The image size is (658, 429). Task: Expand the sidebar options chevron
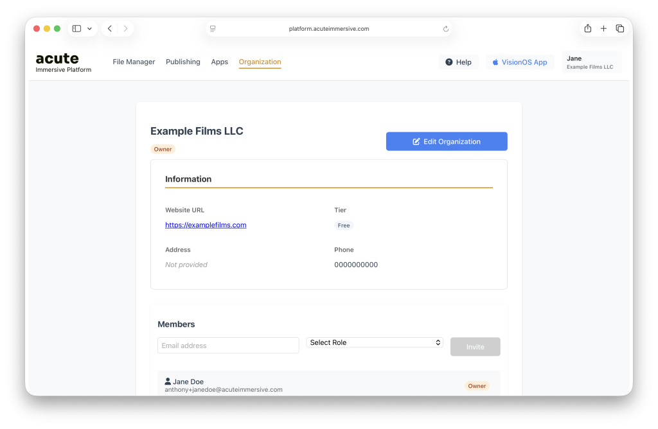[90, 29]
